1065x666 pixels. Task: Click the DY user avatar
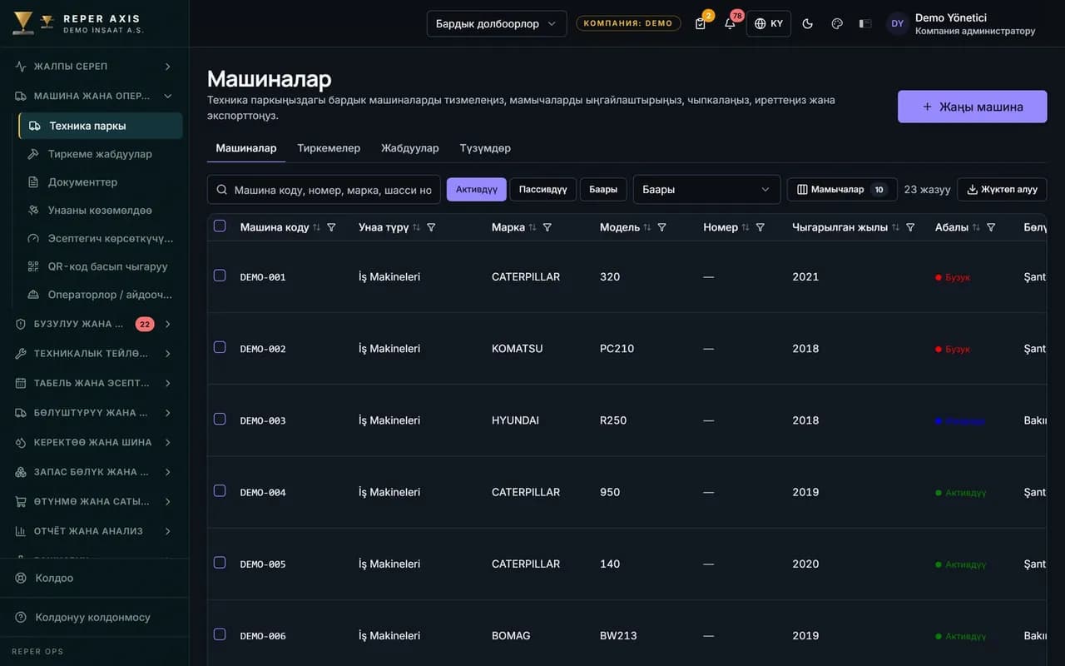(x=897, y=23)
